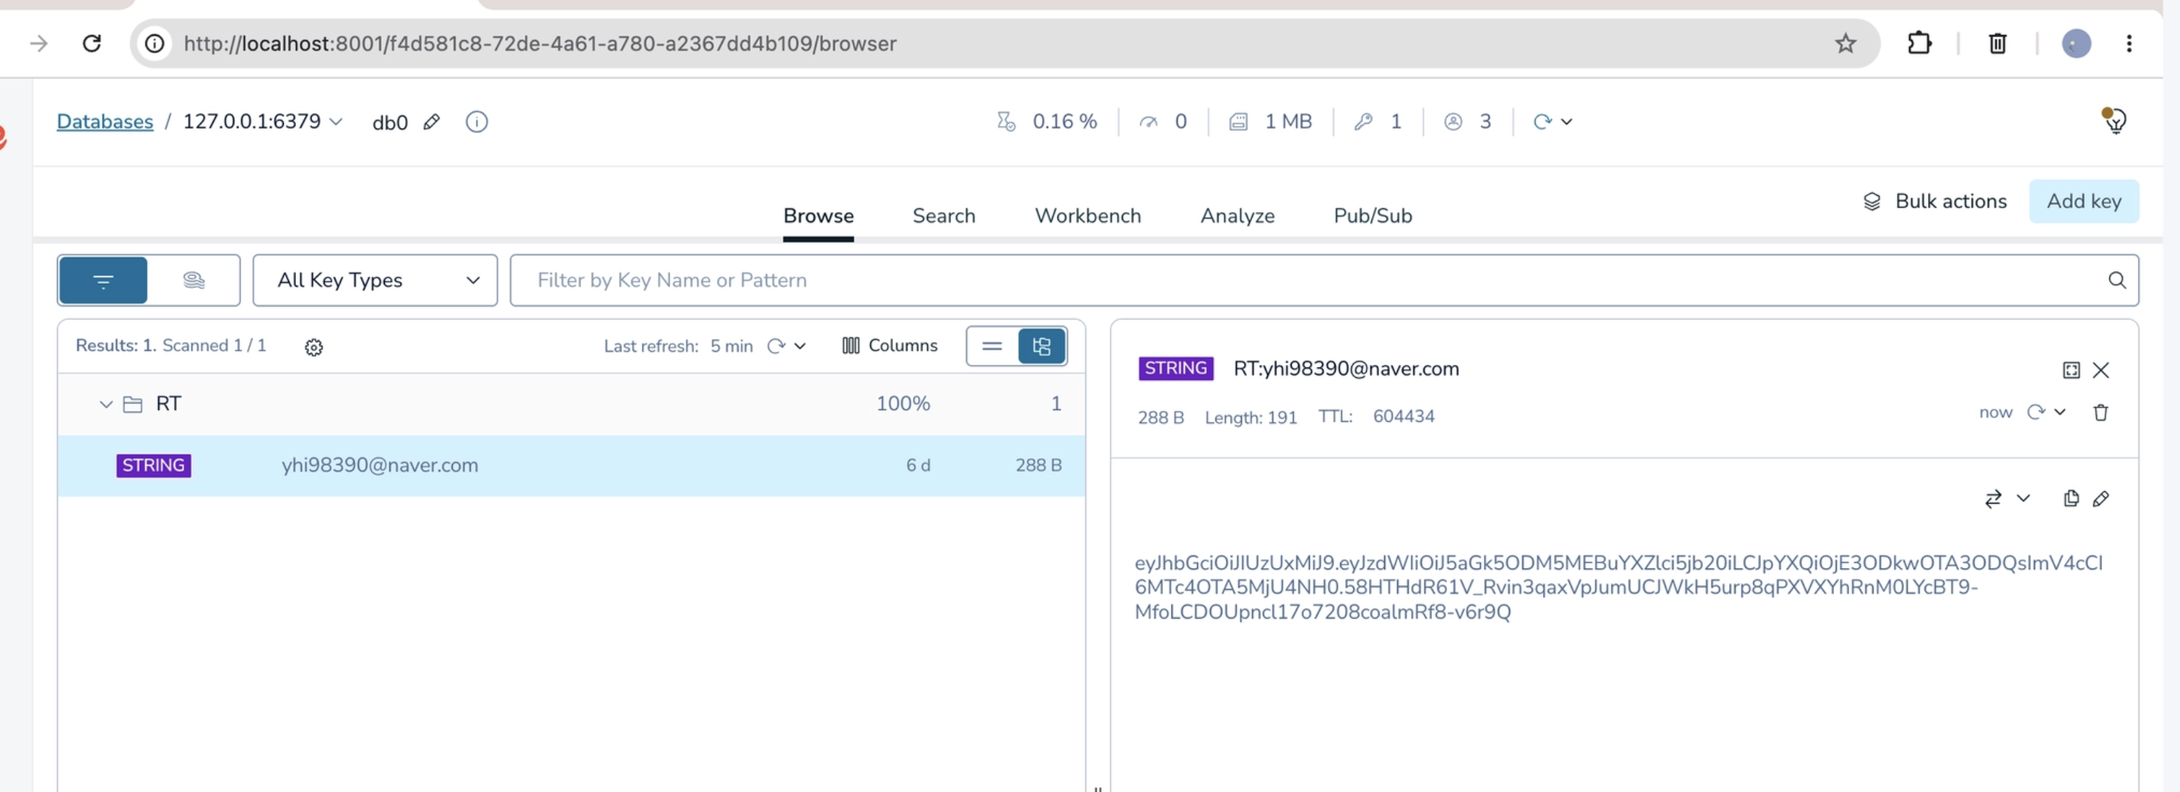
Task: Close the key details panel
Action: click(x=2099, y=370)
